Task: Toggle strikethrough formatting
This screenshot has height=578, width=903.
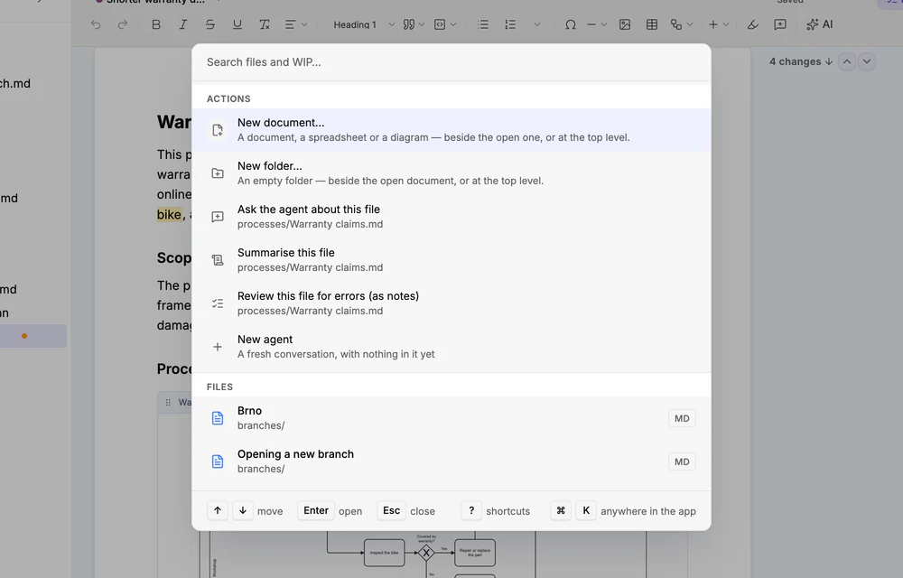Action: [x=210, y=24]
